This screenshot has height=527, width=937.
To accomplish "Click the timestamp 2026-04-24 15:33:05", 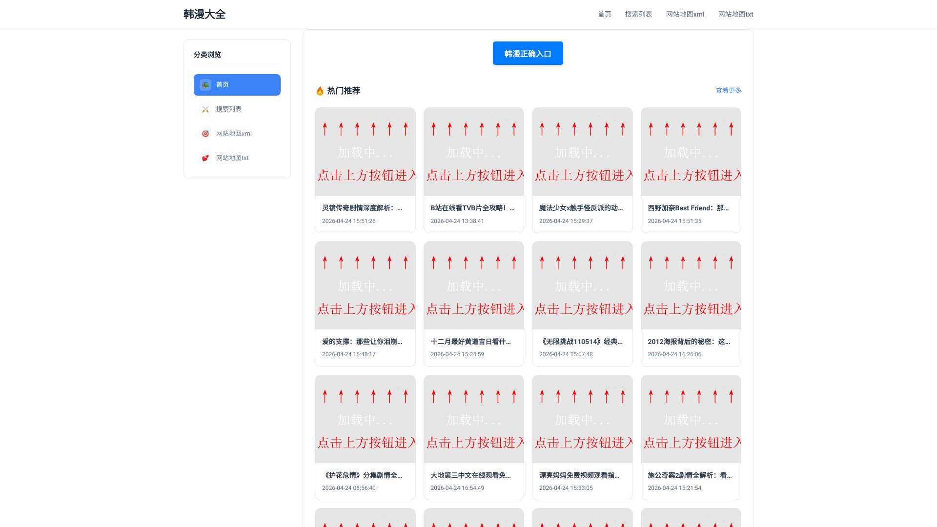I will click(x=566, y=488).
